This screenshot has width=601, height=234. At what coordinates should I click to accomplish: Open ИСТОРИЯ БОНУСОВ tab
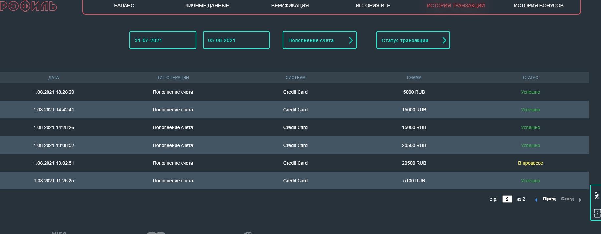point(539,6)
